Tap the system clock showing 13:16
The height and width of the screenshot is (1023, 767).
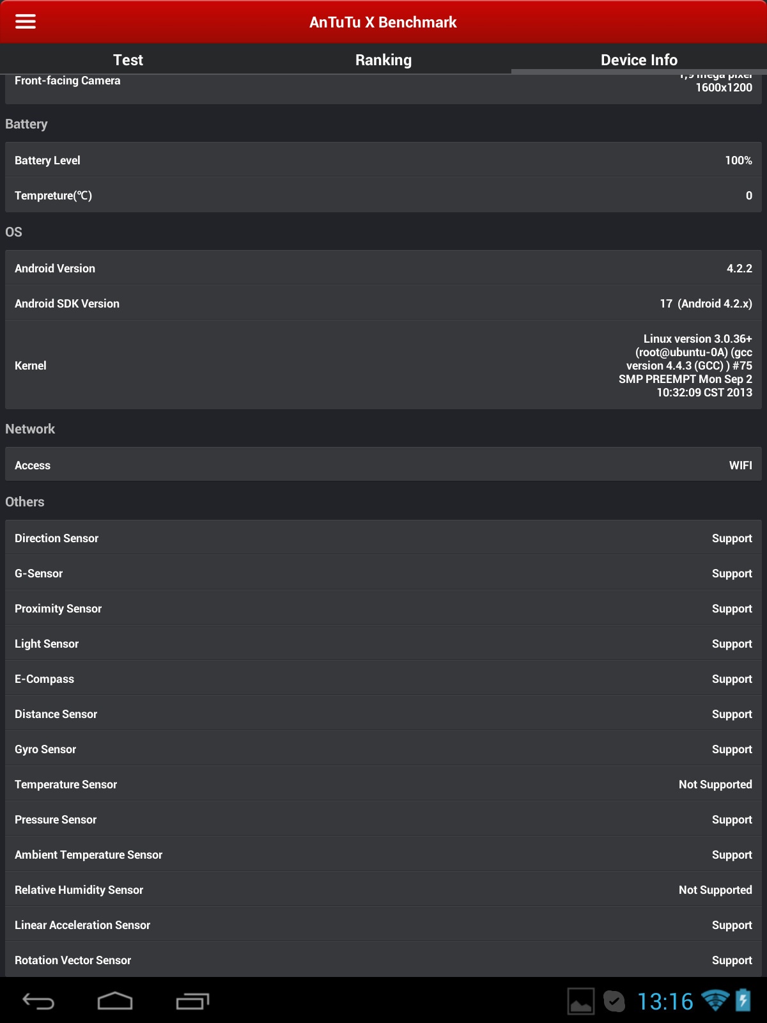coord(665,1001)
